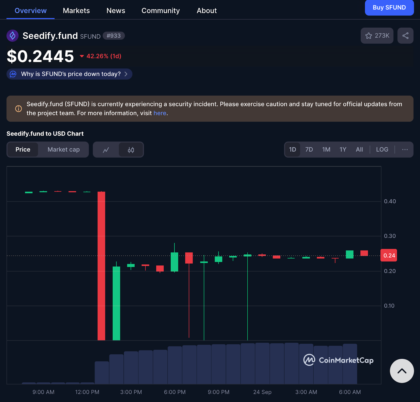
Task: Click the 9:00 AM axis label
Action: tap(43, 392)
